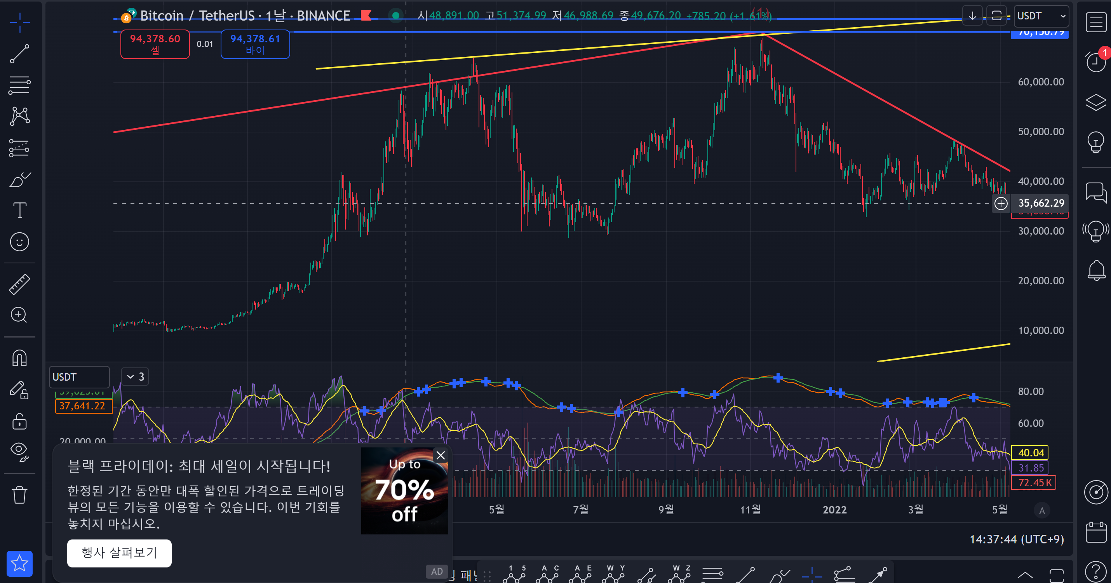Open the emoji and icons tool
The width and height of the screenshot is (1111, 583).
coord(19,242)
